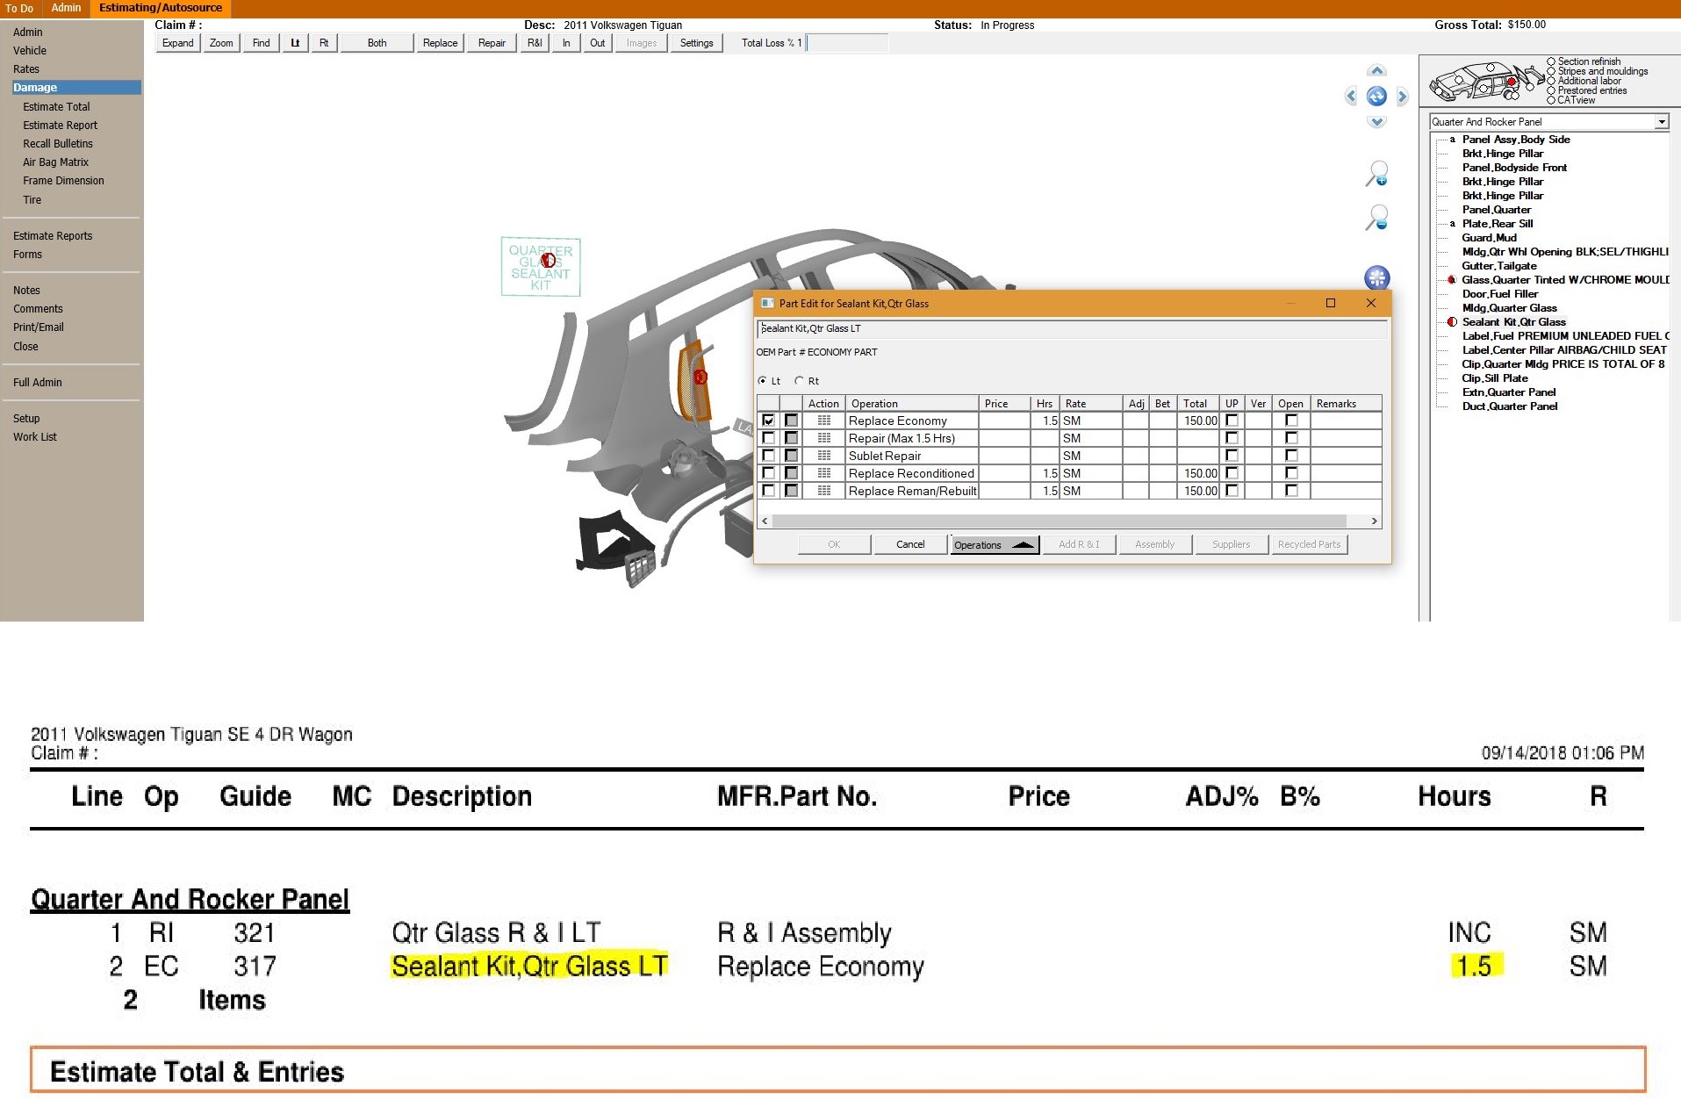1681x1100 pixels.
Task: Switch to the Admin tab in the top bar
Action: click(66, 8)
